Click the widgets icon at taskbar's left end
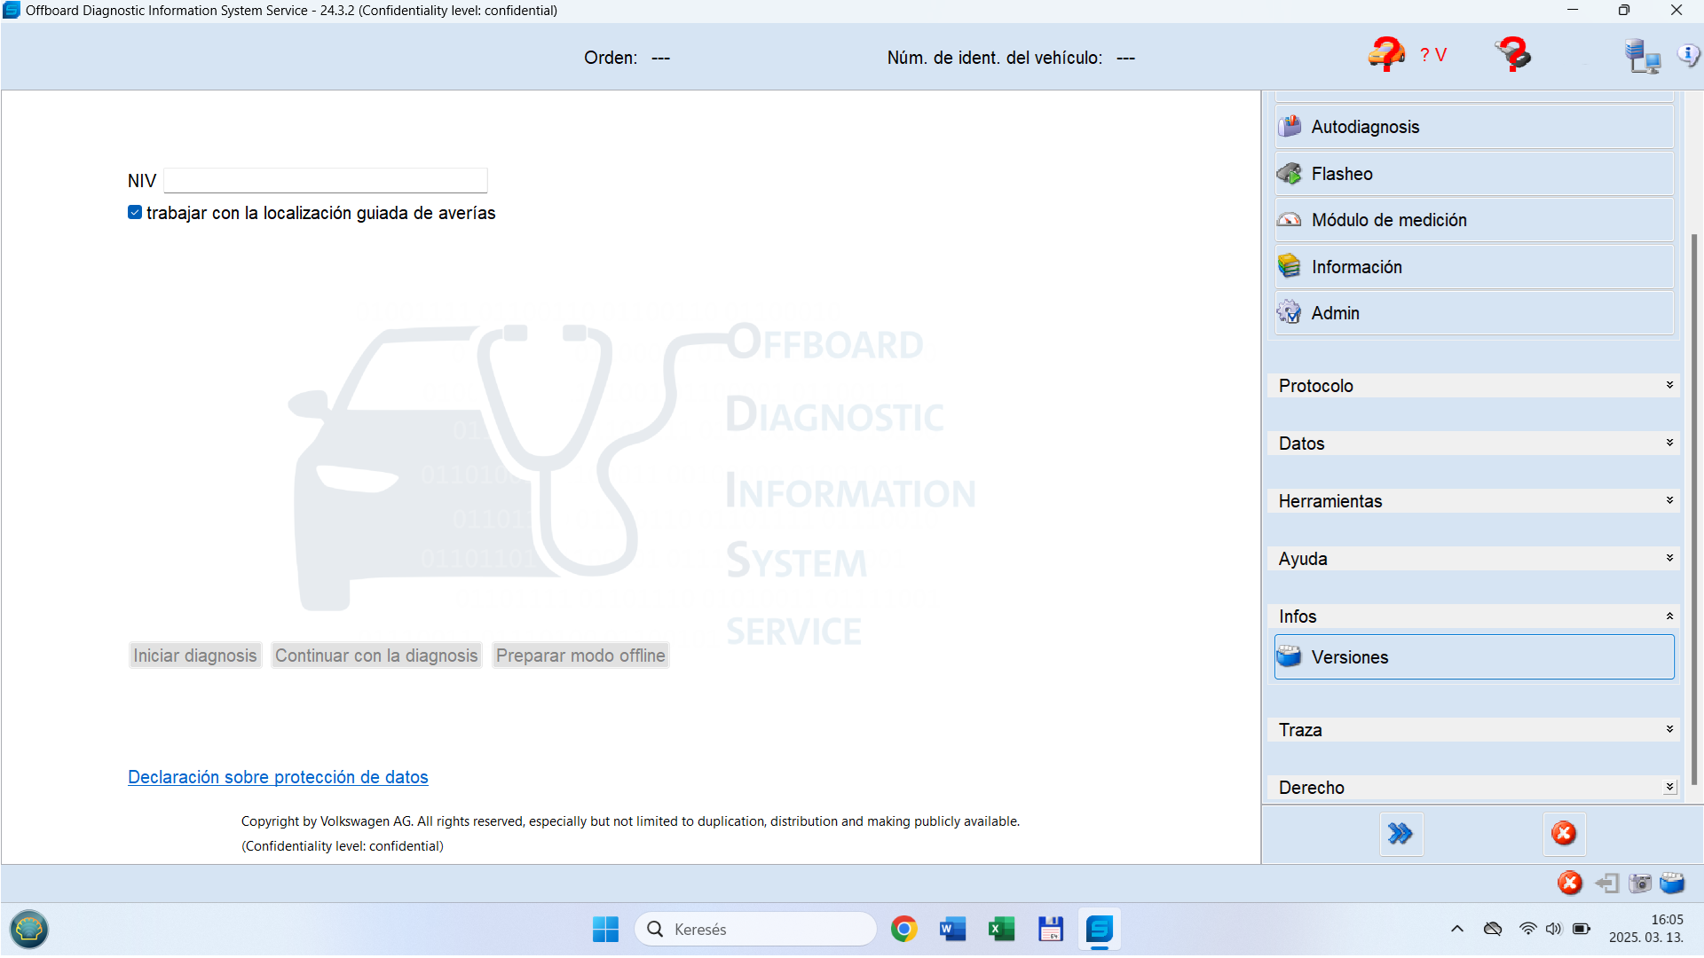 [x=29, y=930]
